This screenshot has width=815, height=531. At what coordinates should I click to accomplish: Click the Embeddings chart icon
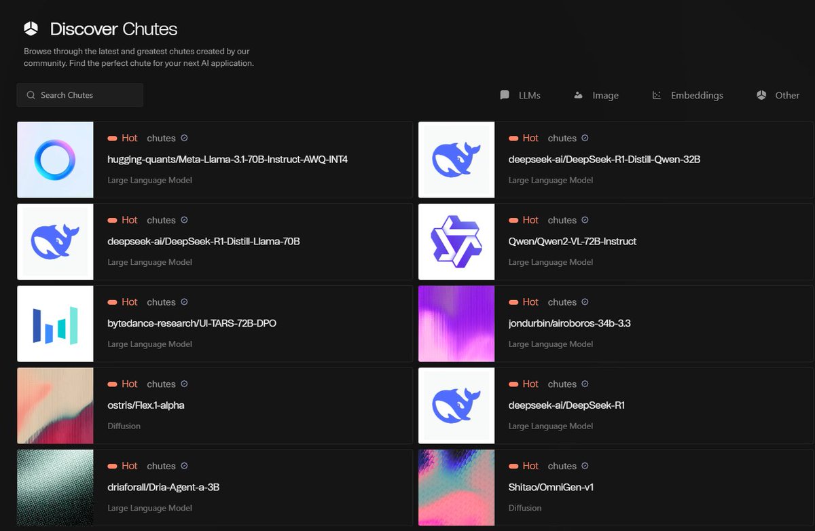pos(657,95)
